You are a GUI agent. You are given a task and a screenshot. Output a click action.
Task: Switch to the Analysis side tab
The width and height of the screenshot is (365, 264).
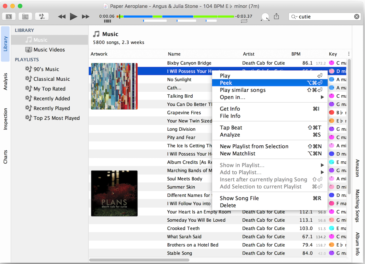(x=5, y=81)
